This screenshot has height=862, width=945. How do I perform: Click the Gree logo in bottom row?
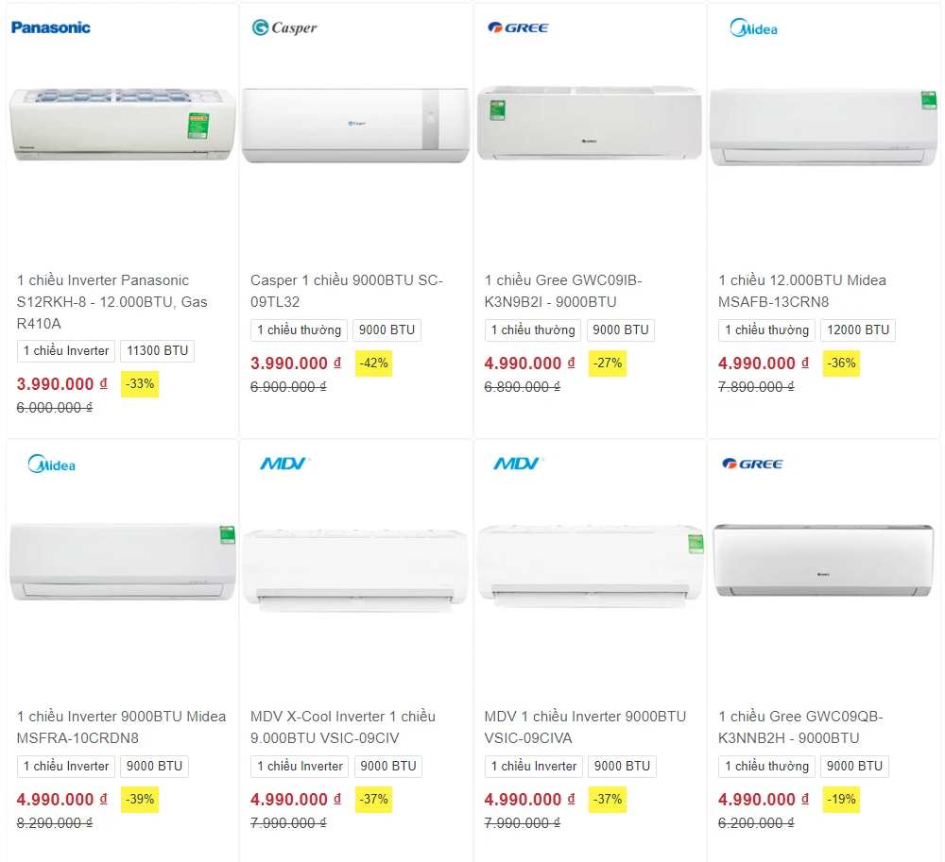click(752, 464)
